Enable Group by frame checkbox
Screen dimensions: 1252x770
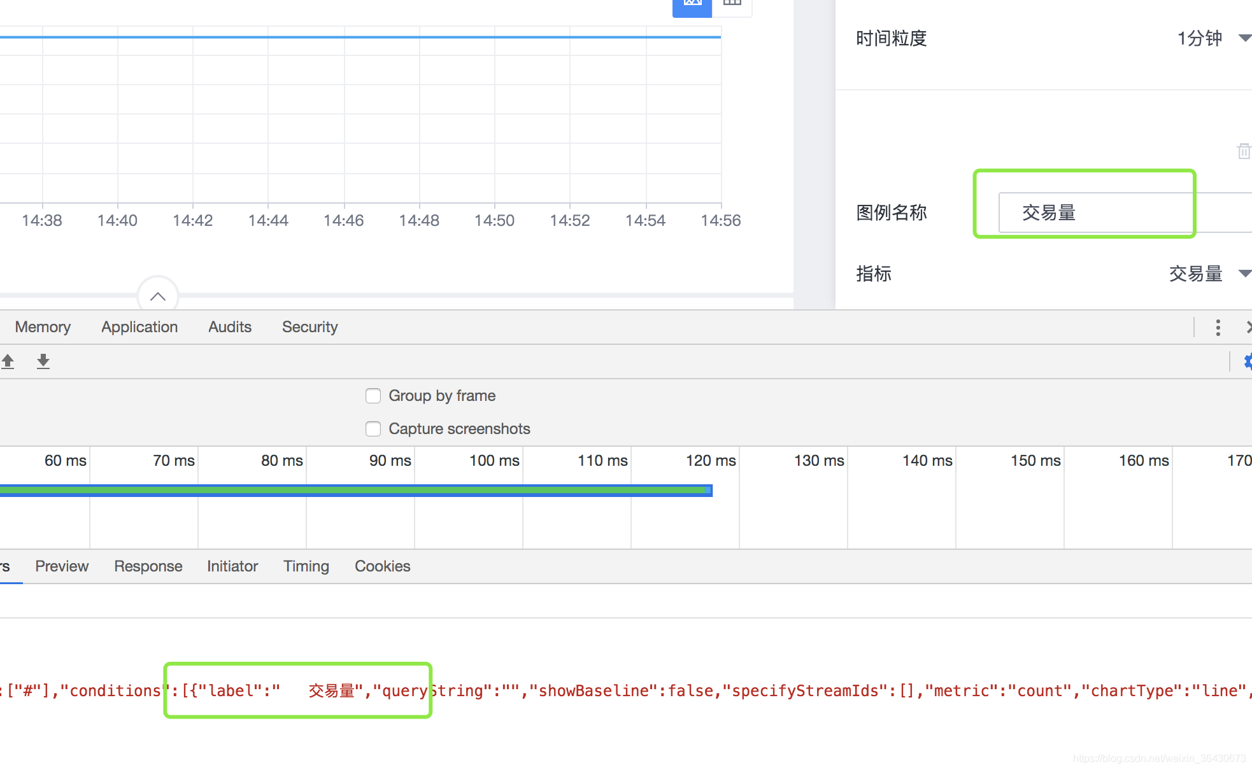[373, 396]
